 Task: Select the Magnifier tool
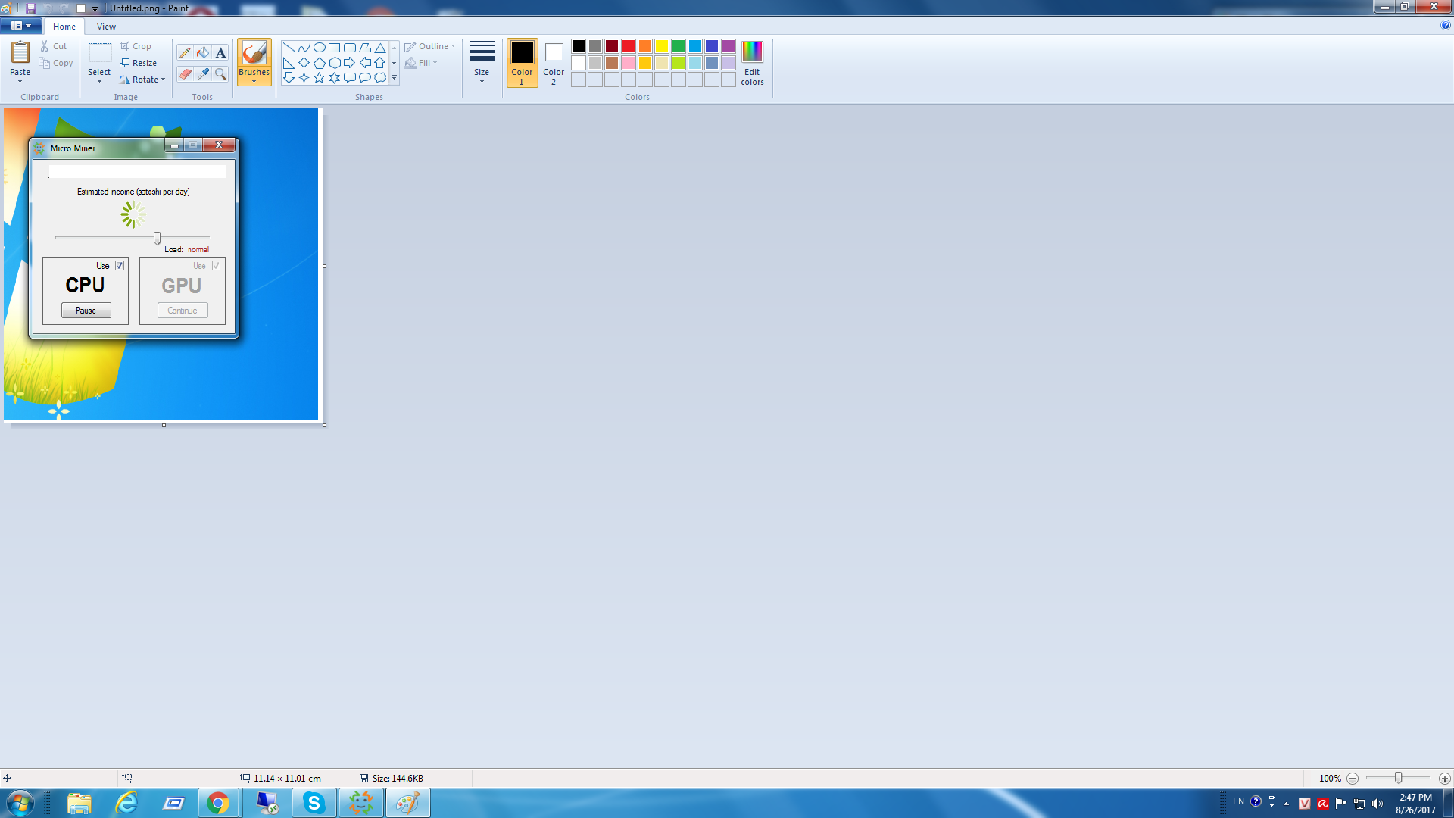pyautogui.click(x=220, y=73)
